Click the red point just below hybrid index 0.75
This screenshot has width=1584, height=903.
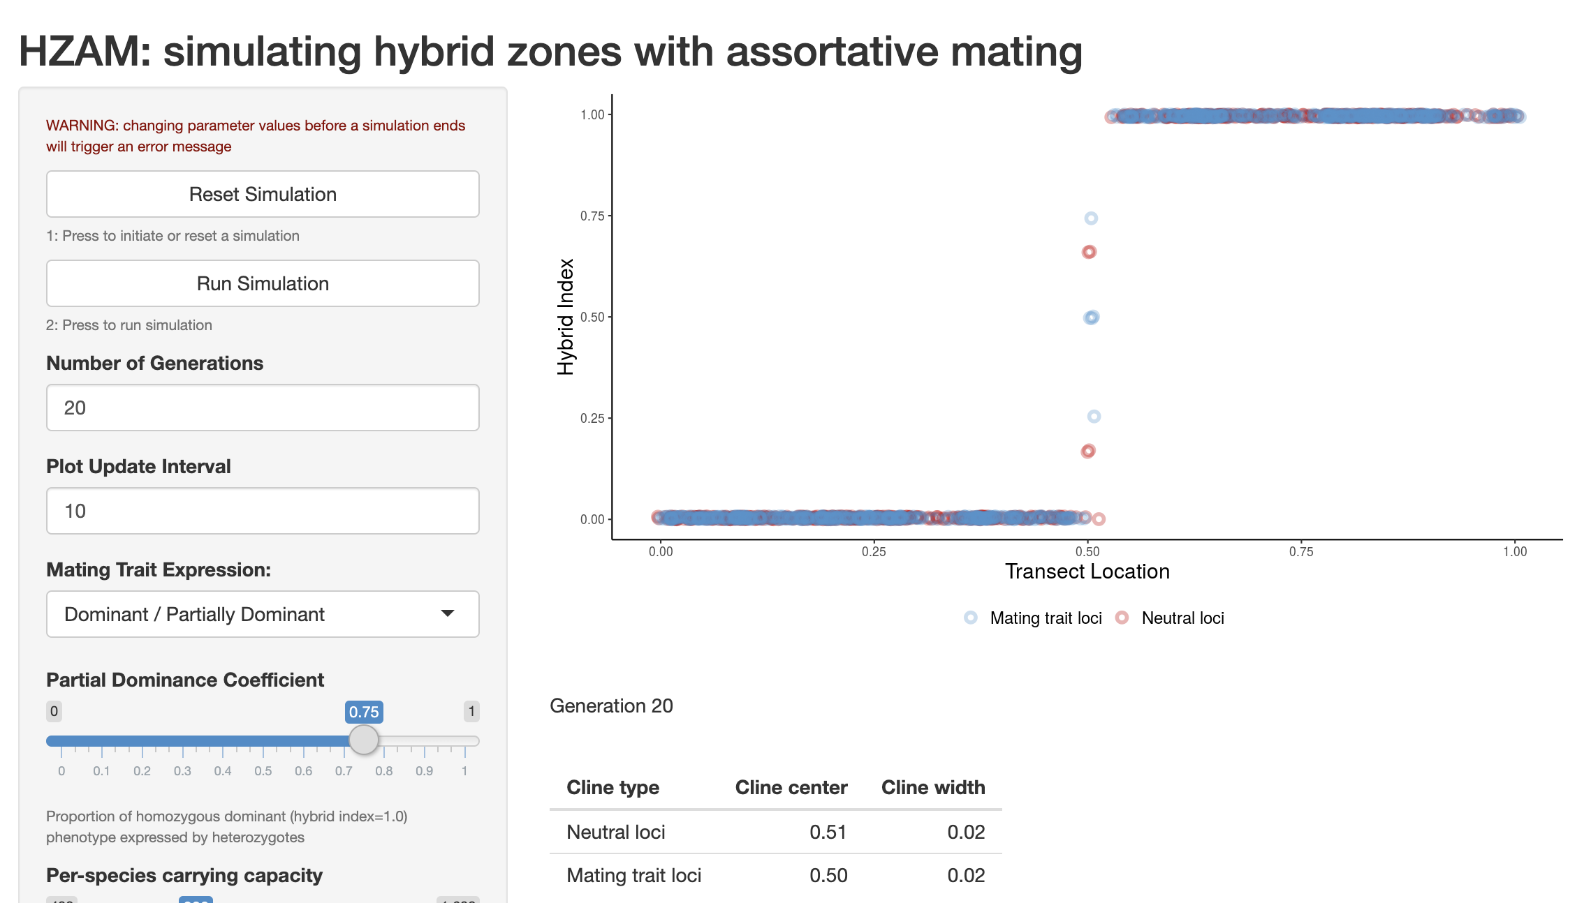1089,252
